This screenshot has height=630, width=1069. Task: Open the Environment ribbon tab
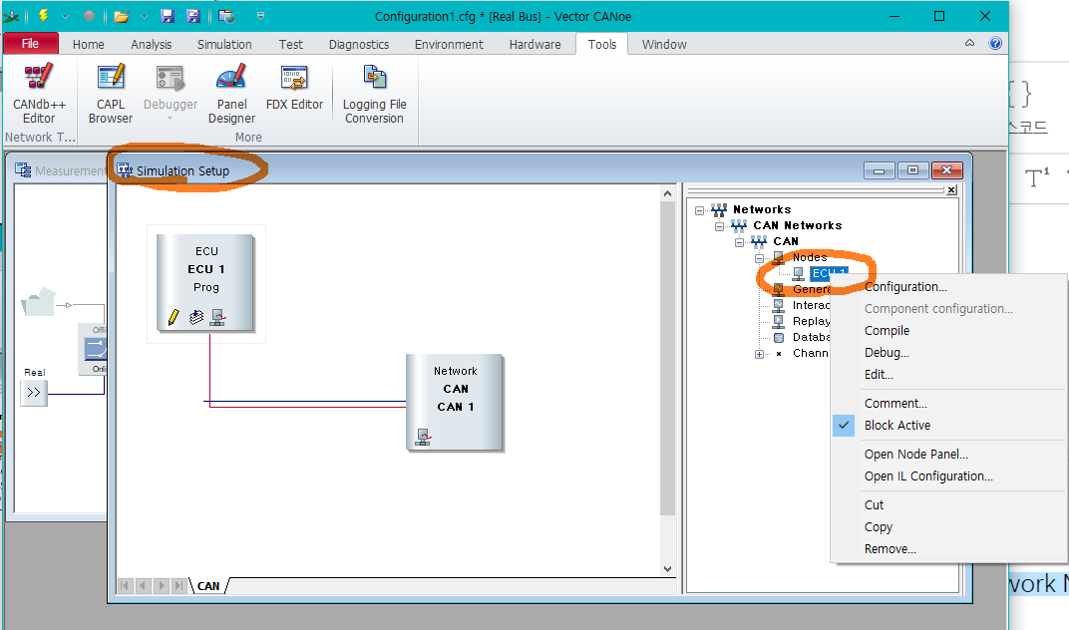(x=449, y=44)
